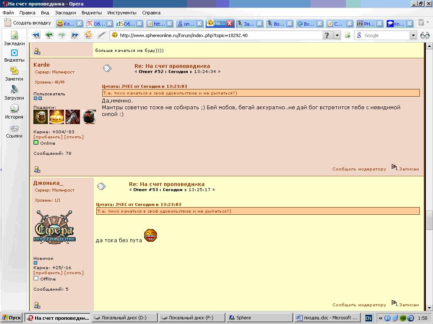Open the Инструменты menu
The width and height of the screenshot is (433, 324).
pos(122,13)
